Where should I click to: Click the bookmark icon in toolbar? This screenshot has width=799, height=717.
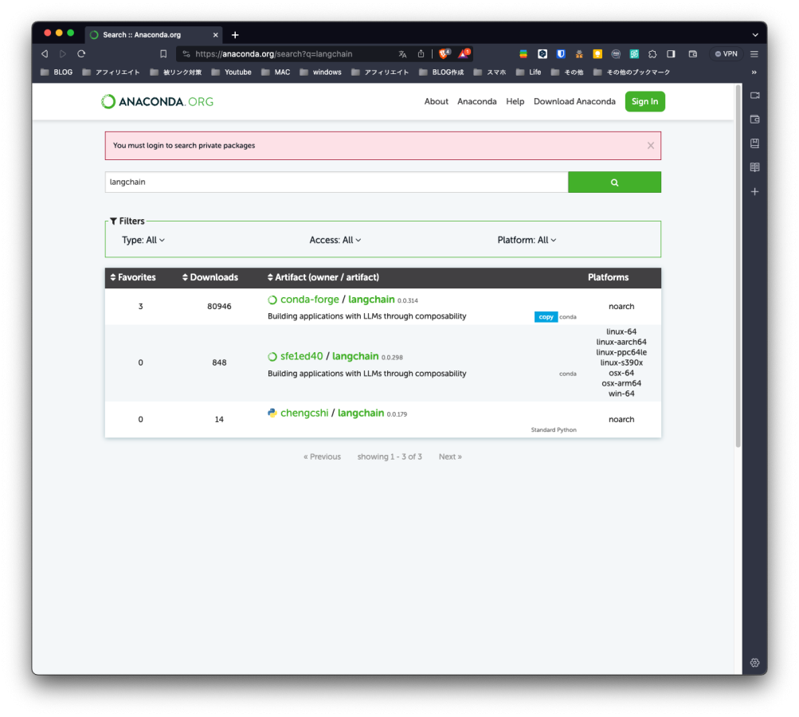point(163,53)
